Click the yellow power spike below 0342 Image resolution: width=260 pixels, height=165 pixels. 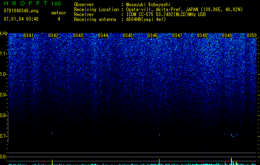pos(52,162)
